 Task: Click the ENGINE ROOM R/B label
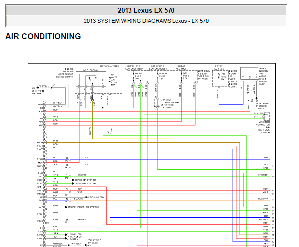66,73
